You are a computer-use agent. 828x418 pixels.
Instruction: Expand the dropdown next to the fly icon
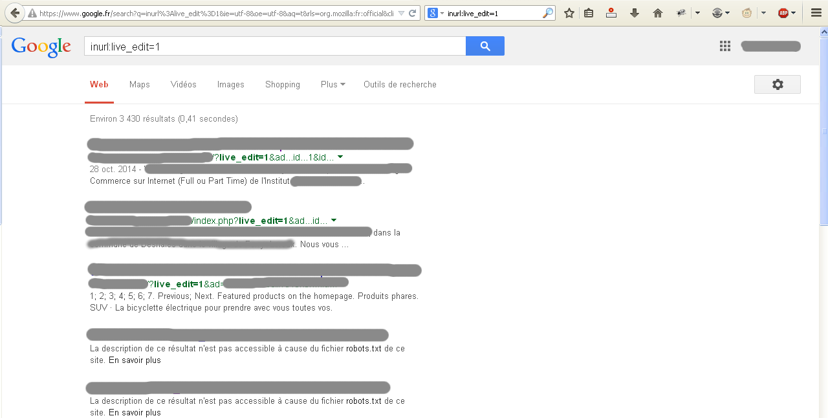pos(697,13)
